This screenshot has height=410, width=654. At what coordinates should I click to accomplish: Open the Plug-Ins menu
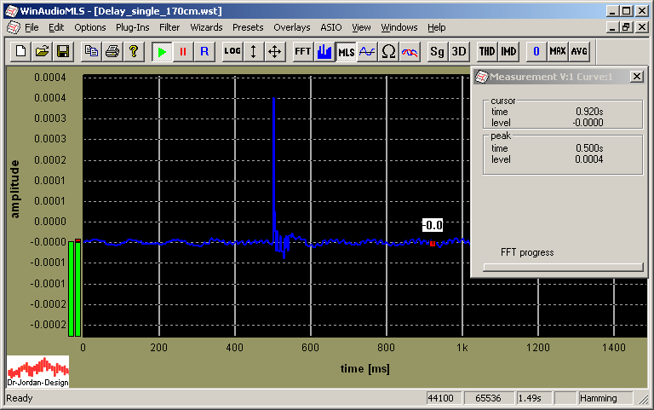coord(132,27)
